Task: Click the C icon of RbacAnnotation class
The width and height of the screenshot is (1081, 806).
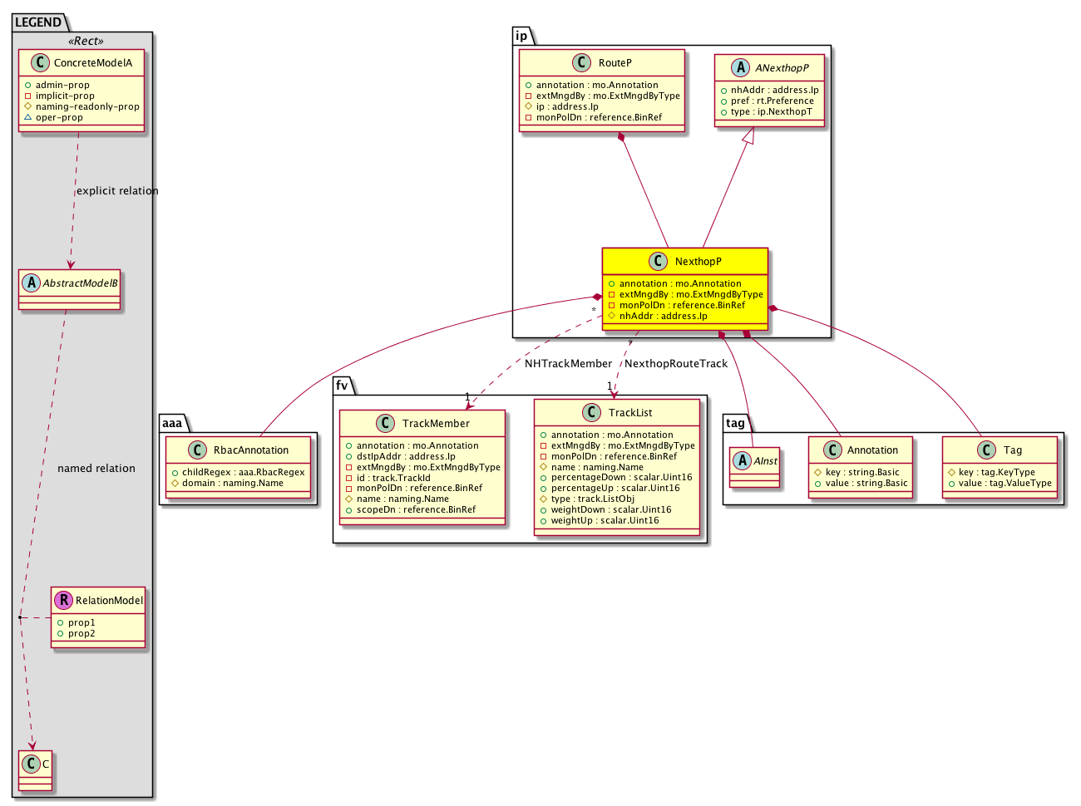Action: tap(197, 450)
